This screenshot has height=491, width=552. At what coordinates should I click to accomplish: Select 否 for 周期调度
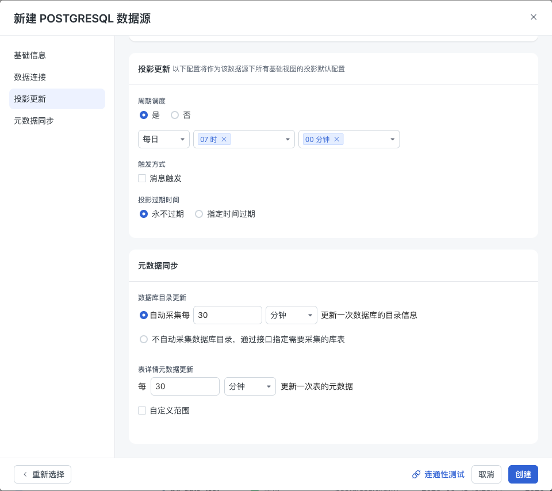[175, 115]
